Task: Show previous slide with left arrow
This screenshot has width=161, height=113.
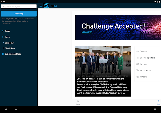Action: coord(78,62)
